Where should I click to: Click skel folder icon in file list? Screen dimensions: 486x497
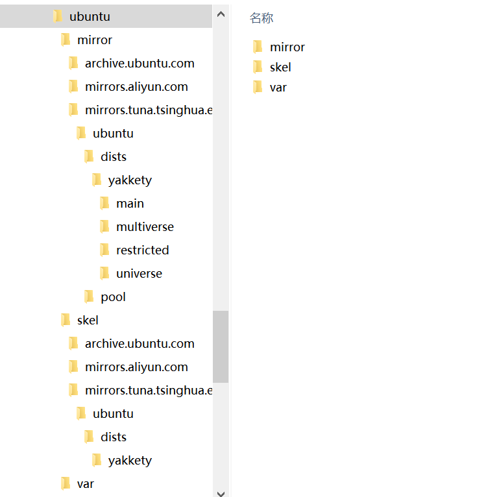coord(258,67)
